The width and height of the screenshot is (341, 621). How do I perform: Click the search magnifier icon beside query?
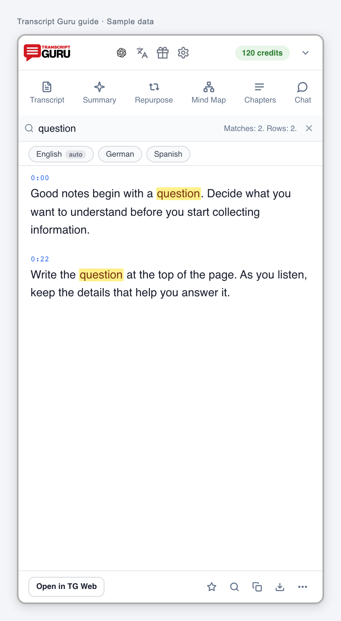point(29,128)
